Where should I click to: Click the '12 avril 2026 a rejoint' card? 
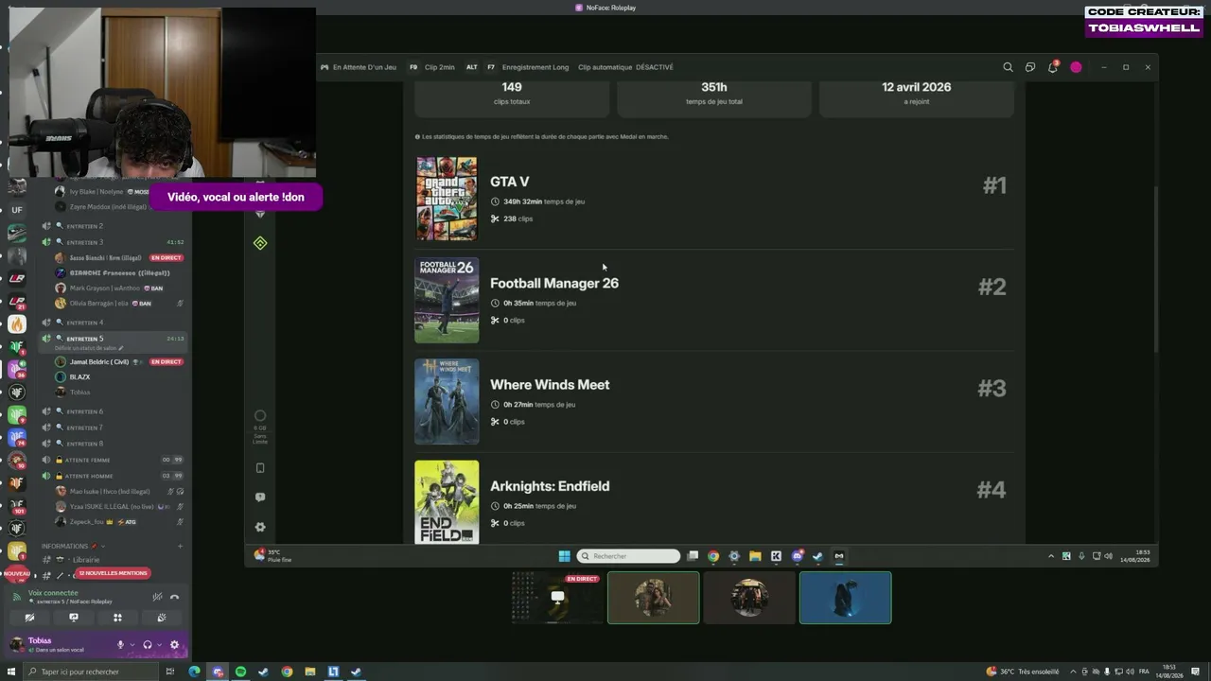pos(916,97)
